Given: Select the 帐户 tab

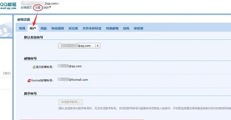Looking at the screenshot, I should [x=33, y=28].
